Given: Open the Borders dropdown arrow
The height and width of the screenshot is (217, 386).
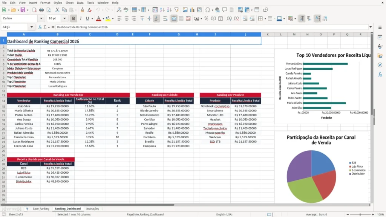Looking at the screenshot, I should click(265, 19).
